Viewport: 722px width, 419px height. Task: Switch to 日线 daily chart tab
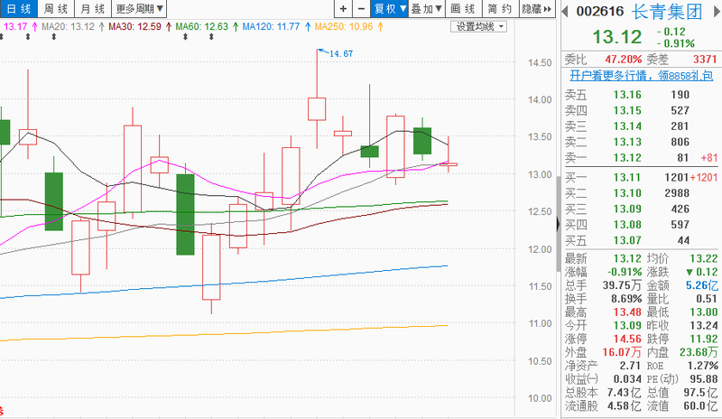16,9
